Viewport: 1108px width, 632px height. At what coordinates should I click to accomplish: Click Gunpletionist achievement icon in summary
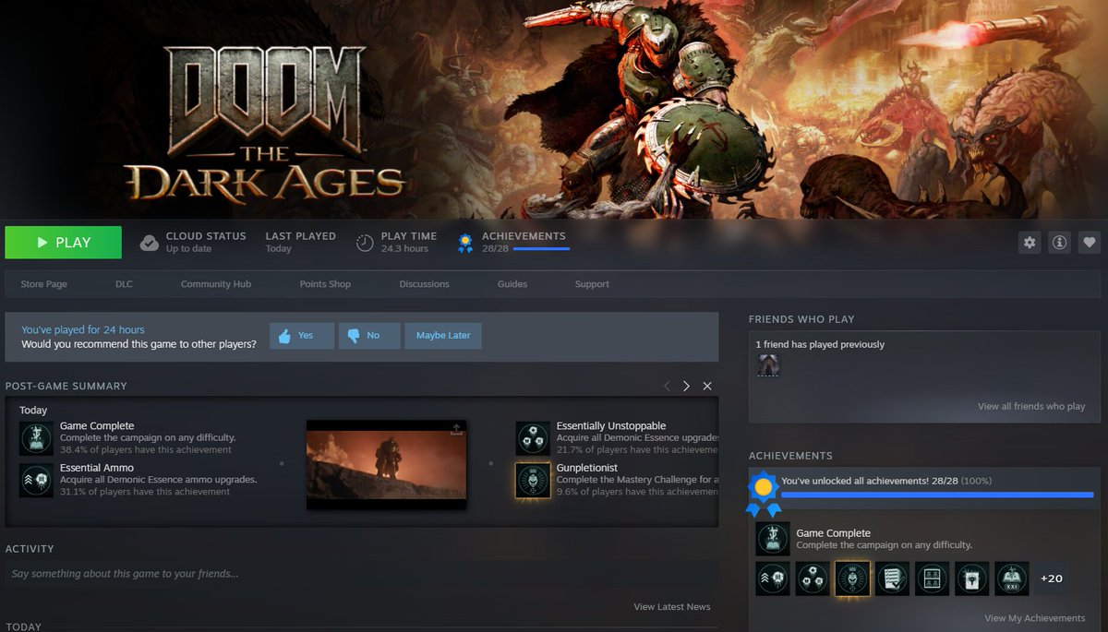click(533, 480)
